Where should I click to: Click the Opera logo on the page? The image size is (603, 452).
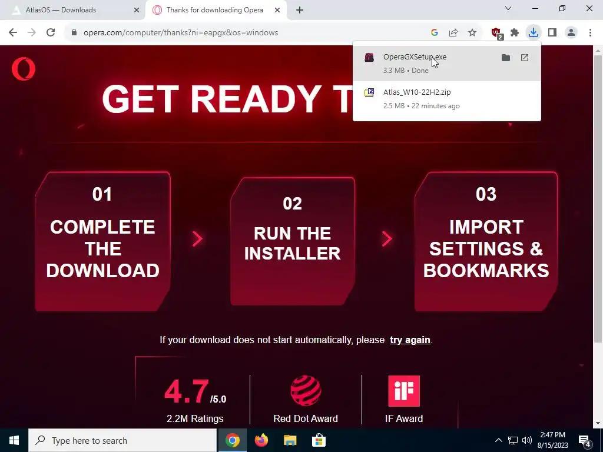[24, 69]
